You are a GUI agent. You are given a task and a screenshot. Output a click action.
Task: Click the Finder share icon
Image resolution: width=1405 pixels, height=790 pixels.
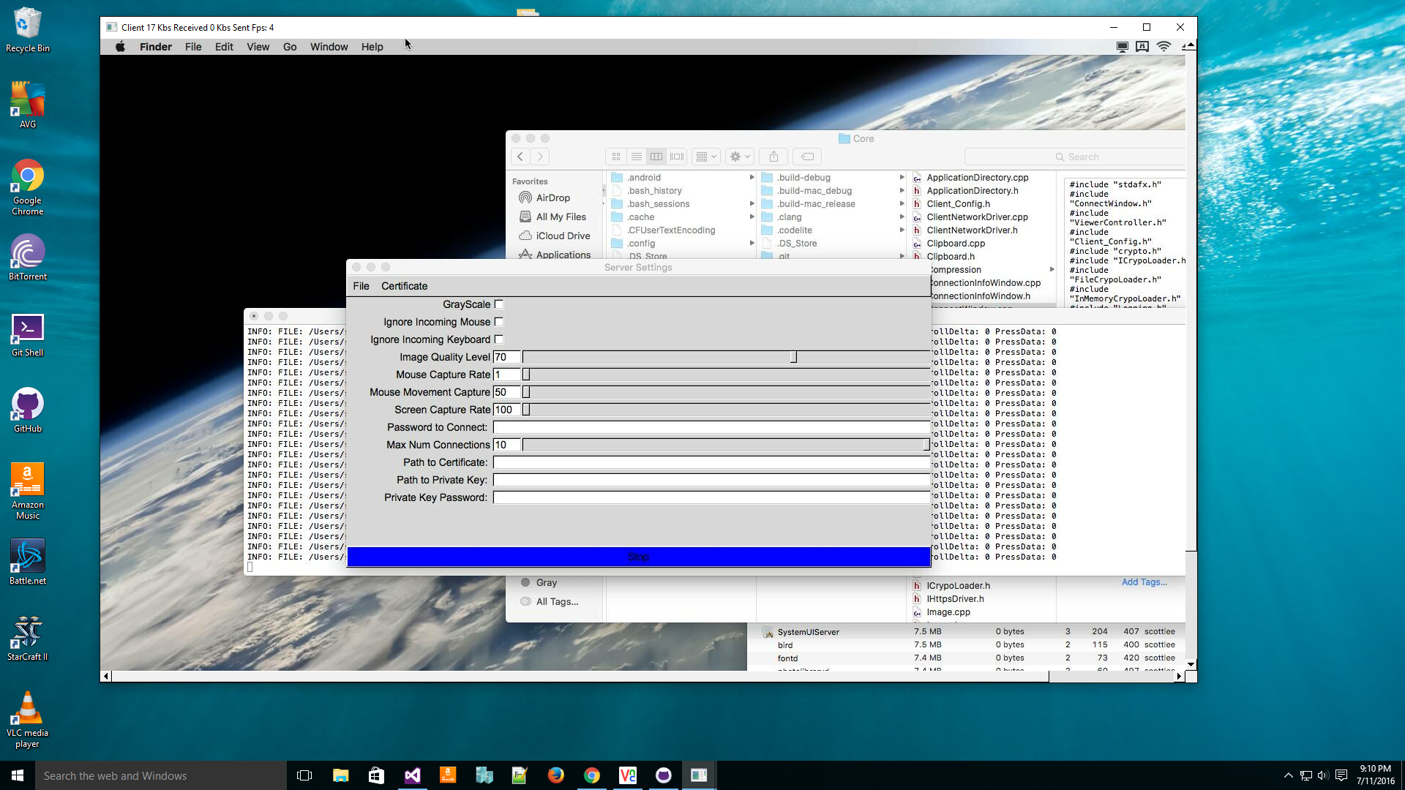pyautogui.click(x=773, y=157)
